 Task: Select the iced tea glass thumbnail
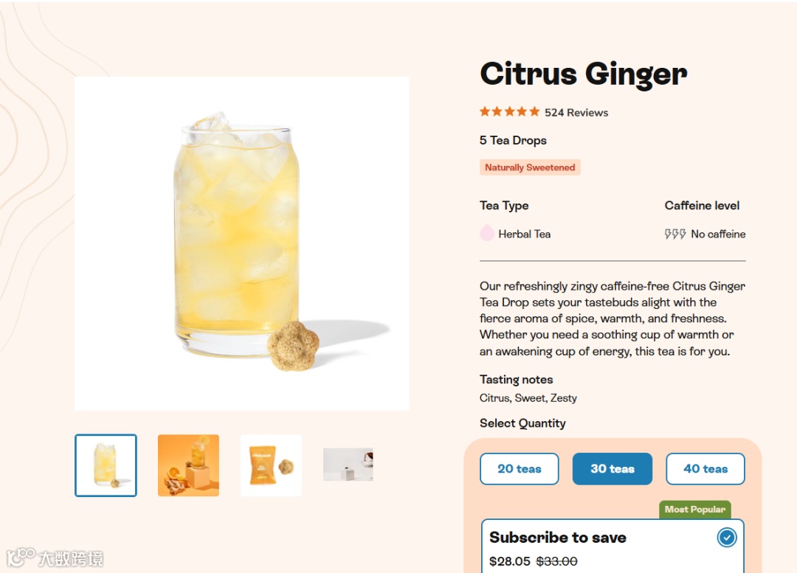tap(106, 465)
